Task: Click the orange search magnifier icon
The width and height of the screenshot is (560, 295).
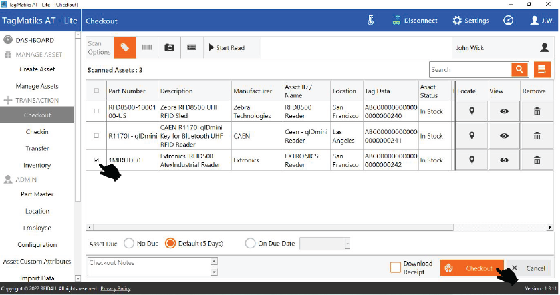Action: [519, 69]
